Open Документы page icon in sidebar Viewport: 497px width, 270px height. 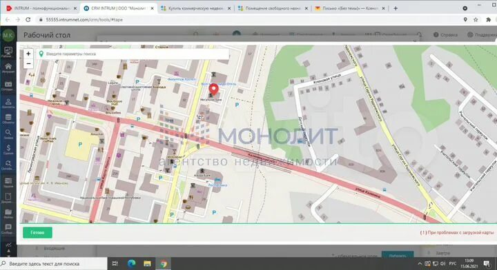click(8, 198)
